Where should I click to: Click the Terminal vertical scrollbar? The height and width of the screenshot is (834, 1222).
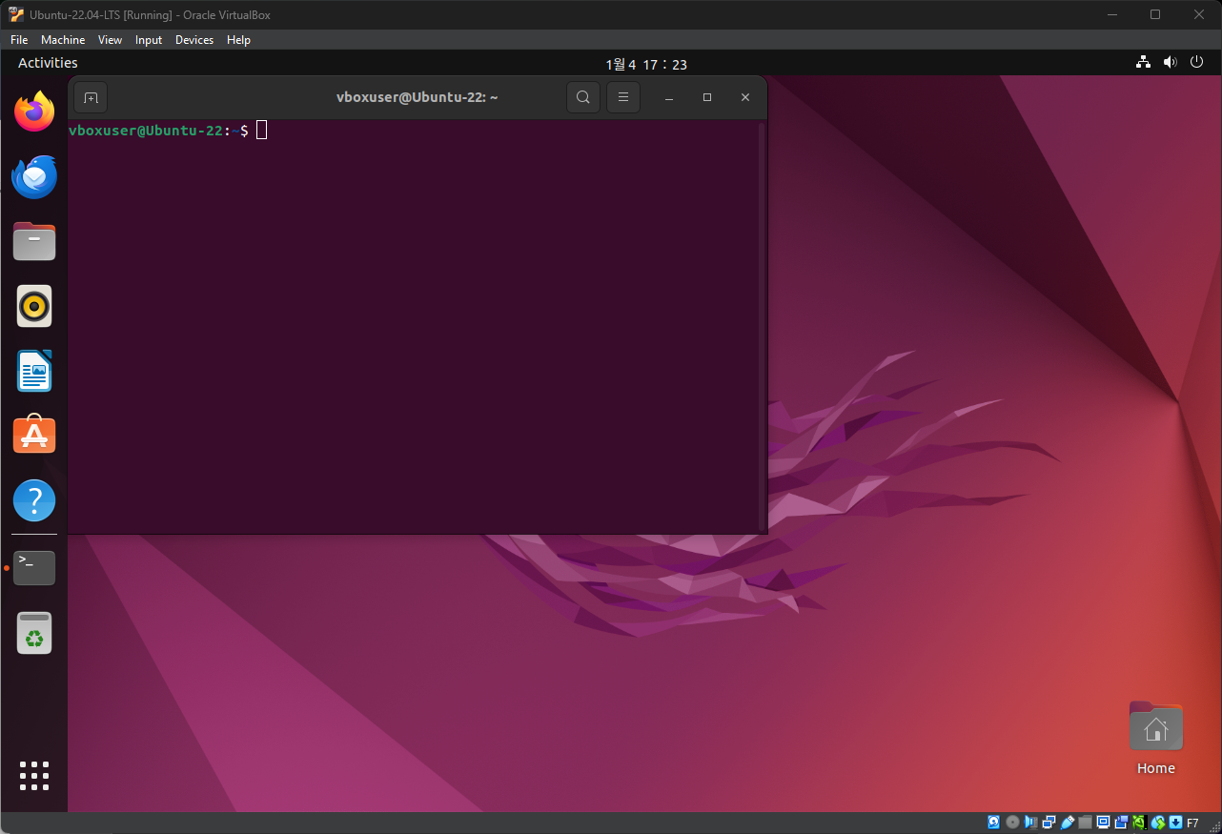pos(762,326)
